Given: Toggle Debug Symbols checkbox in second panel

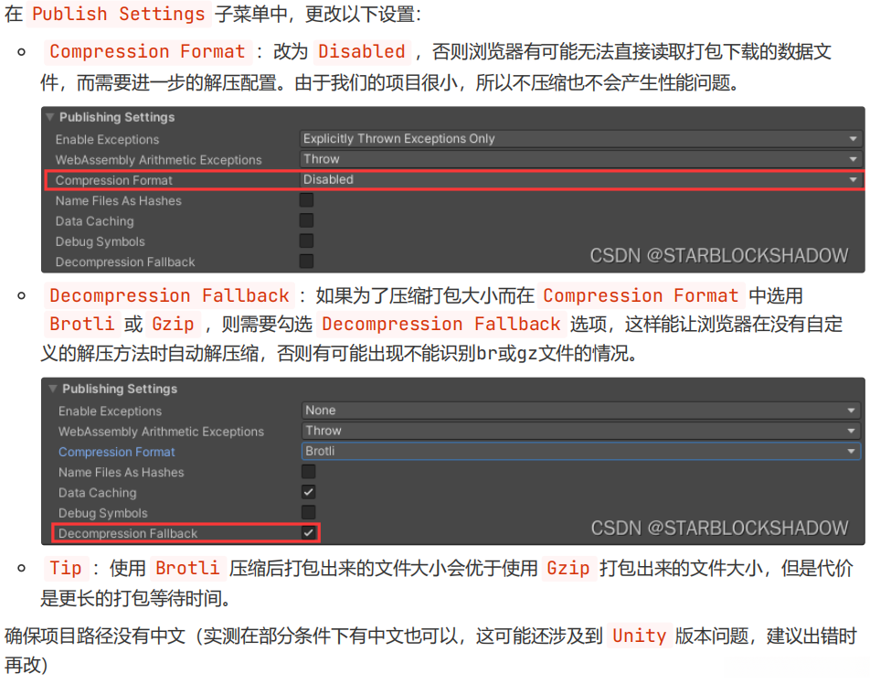Looking at the screenshot, I should click(309, 512).
